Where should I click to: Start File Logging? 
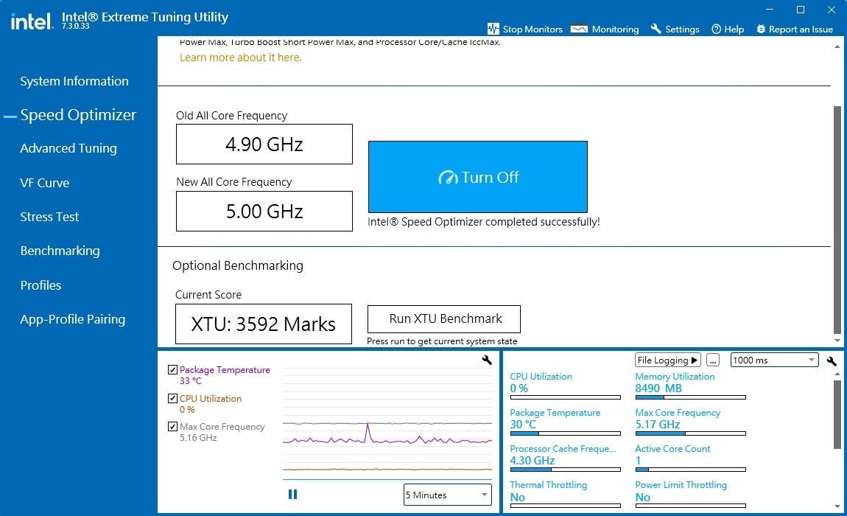pyautogui.click(x=668, y=360)
